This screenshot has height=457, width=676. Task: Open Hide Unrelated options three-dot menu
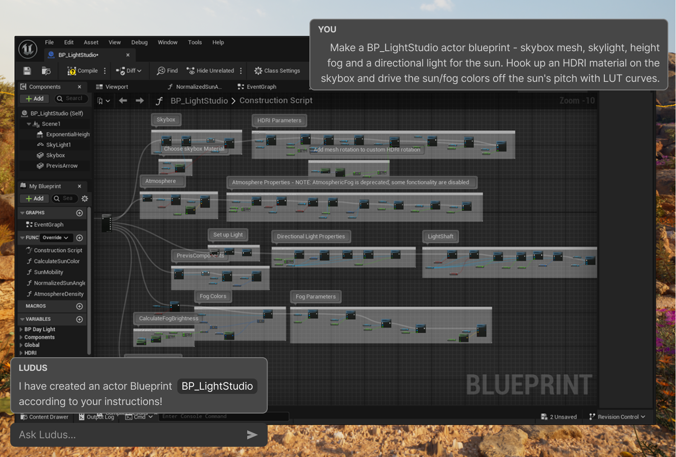click(x=241, y=71)
